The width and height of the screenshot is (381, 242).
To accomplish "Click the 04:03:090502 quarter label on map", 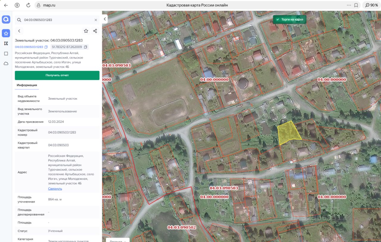I will (x=182, y=227).
